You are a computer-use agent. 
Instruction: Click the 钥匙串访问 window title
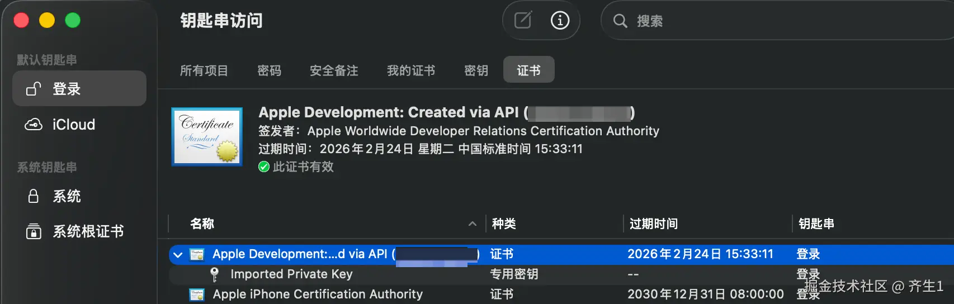pos(221,21)
